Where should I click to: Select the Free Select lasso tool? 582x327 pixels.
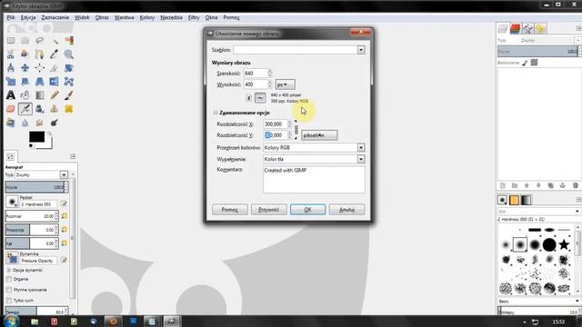40,40
